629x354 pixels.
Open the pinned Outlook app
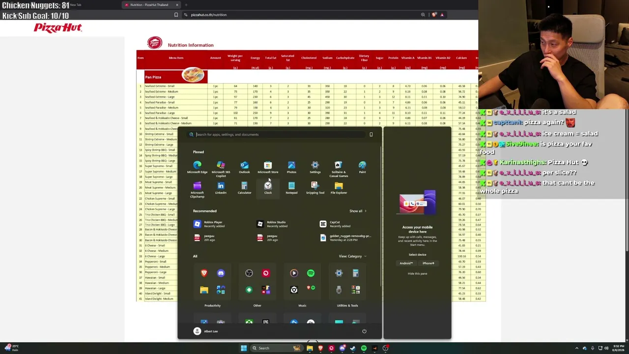point(244,167)
